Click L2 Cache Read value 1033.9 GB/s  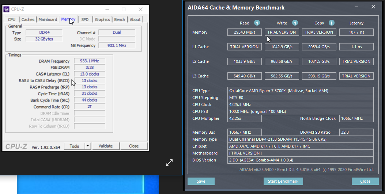click(x=245, y=61)
